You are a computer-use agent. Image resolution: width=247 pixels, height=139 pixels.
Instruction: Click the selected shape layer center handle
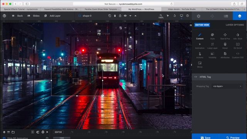(77, 81)
